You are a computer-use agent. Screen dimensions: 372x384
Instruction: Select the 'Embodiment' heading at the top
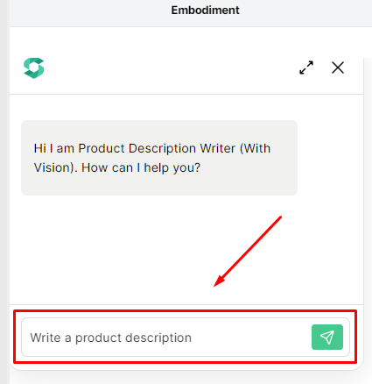click(x=205, y=11)
